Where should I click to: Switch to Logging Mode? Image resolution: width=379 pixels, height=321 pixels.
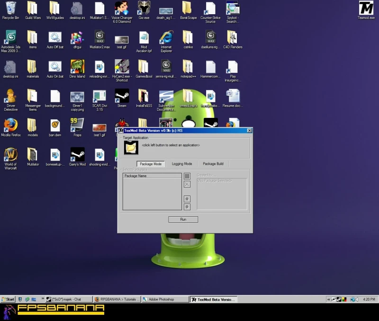click(x=181, y=164)
